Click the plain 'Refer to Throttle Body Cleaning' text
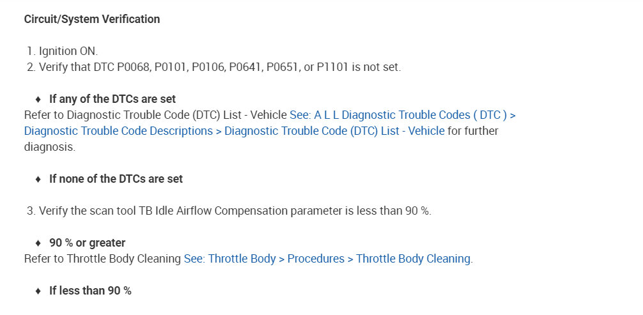Viewport: 643px width, 315px height. coord(102,259)
